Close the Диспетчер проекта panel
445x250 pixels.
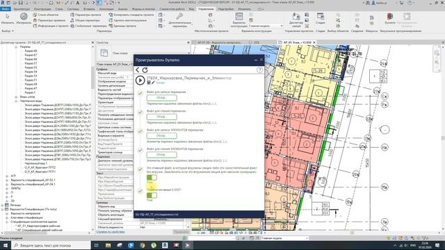tap(92, 42)
